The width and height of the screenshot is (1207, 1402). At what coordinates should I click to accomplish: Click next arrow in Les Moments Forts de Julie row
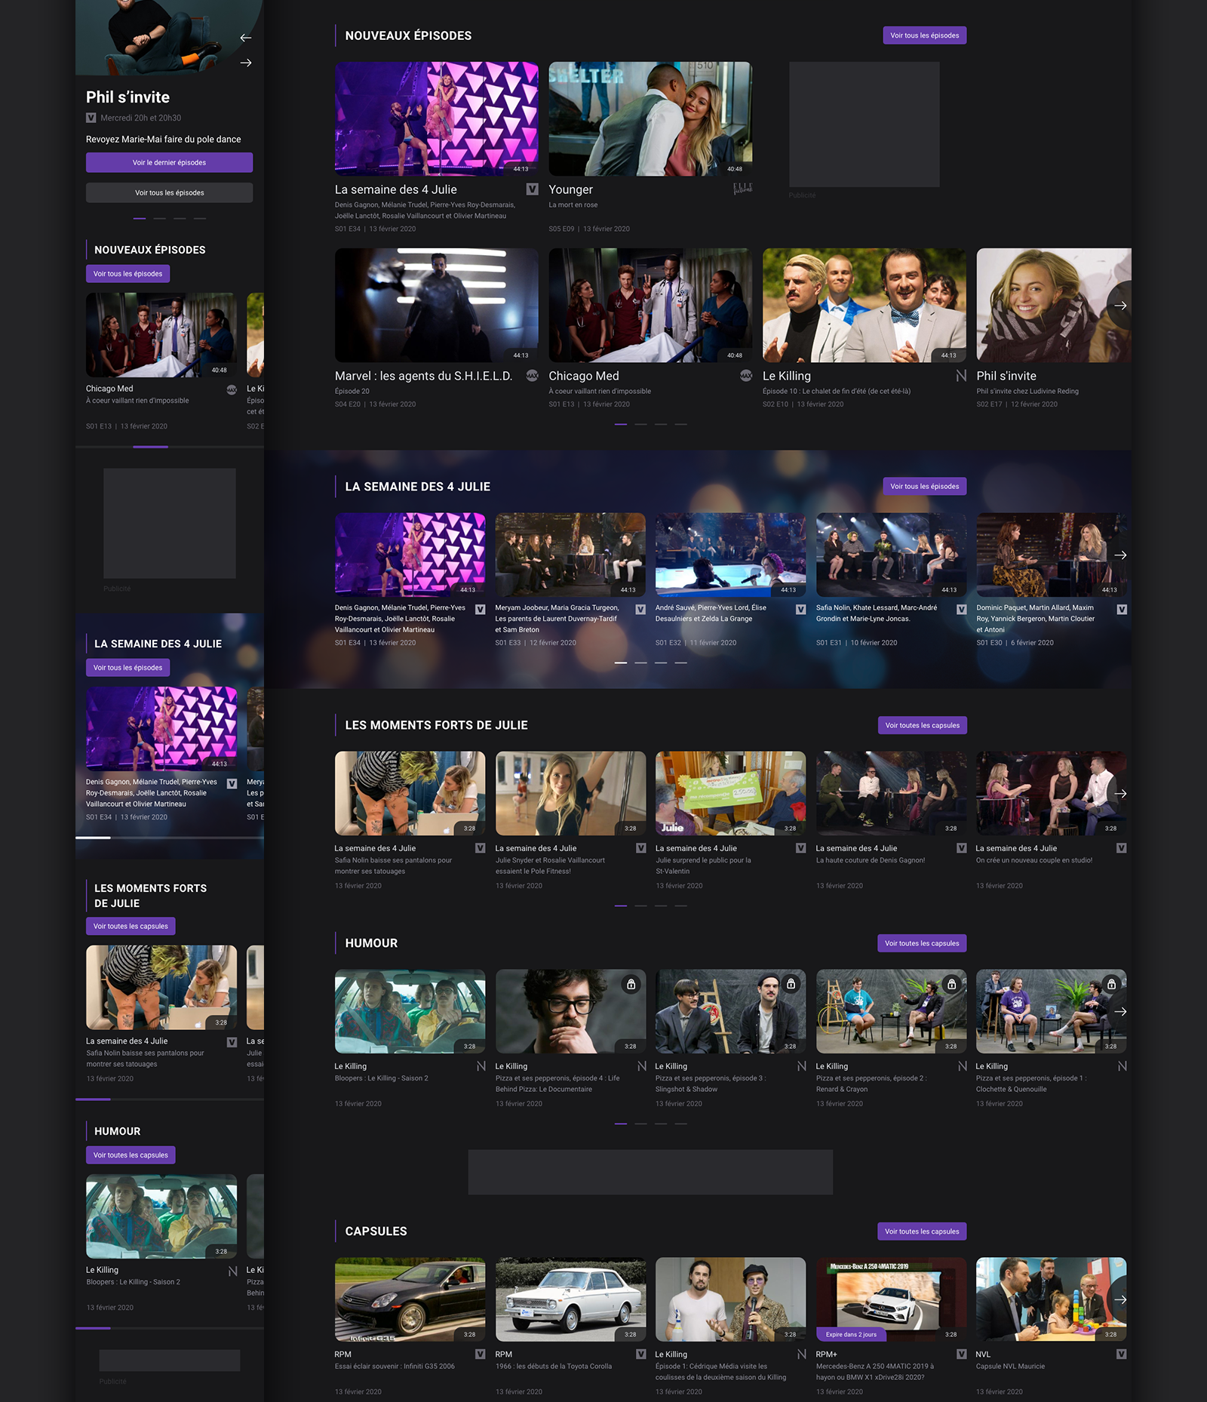[1120, 793]
